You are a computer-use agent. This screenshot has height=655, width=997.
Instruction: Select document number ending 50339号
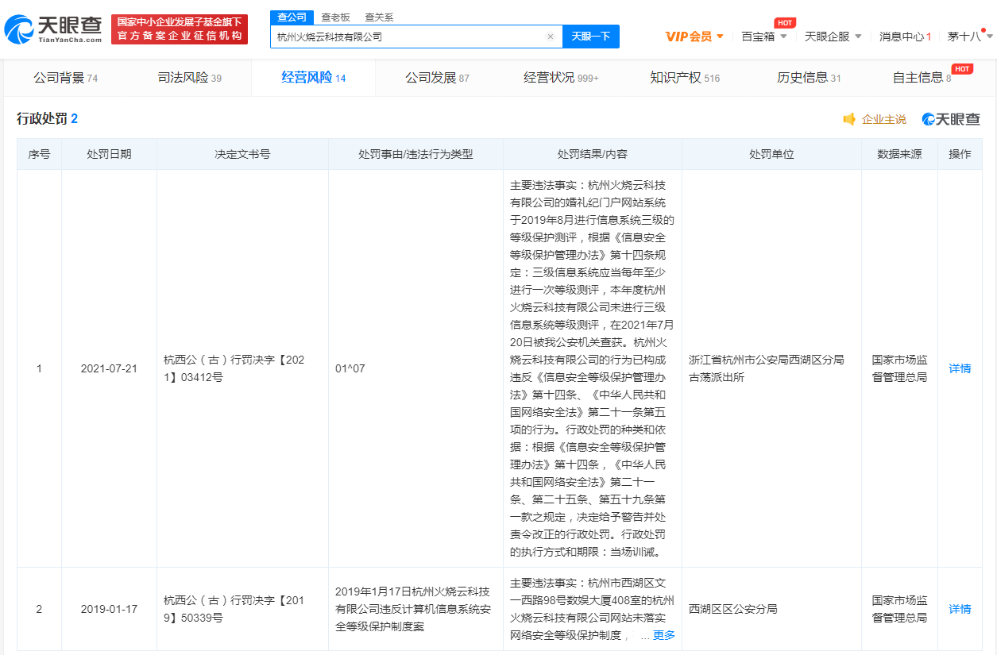coord(234,609)
